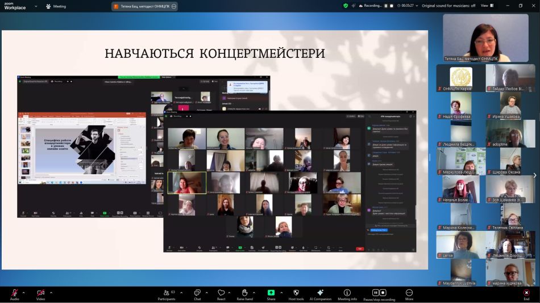Pause recording from the top bar
Image resolution: width=540 pixels, height=303 pixels.
[x=386, y=6]
